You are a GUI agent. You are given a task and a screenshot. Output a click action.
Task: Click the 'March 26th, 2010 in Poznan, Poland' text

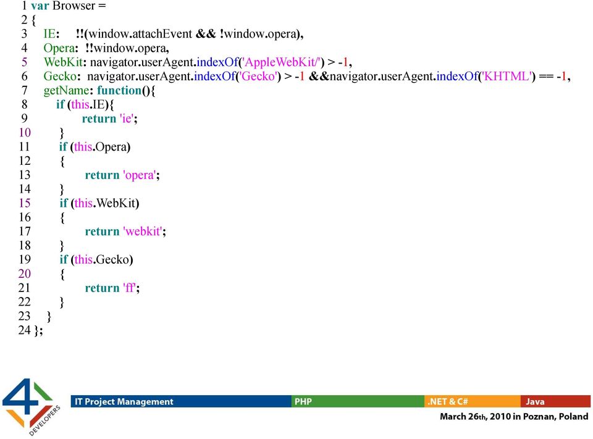point(514,417)
